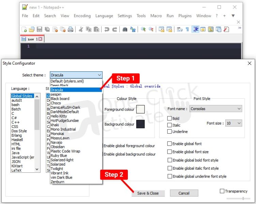Click the Show all characters pilcrow icon
The image size is (256, 204).
click(187, 29)
